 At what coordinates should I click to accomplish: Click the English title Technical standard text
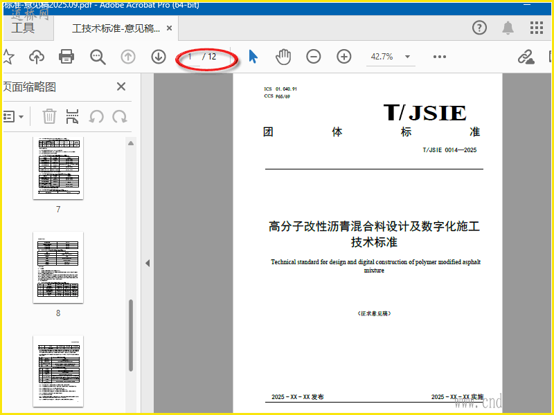(x=375, y=266)
